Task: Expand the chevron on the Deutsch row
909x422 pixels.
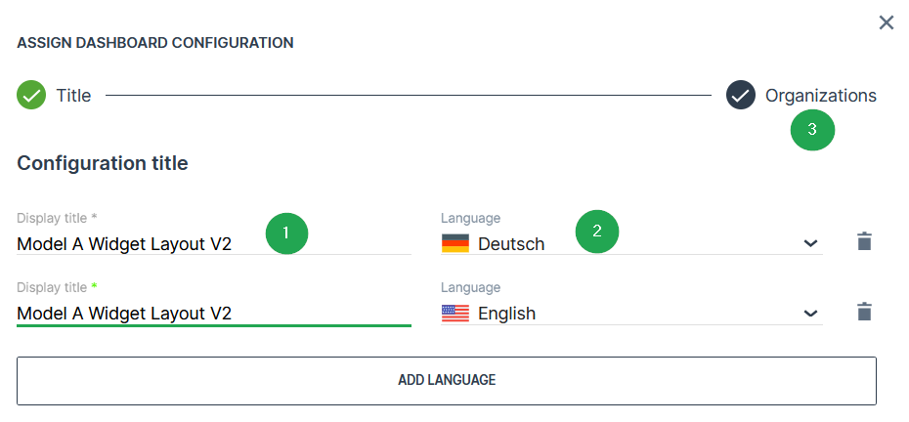Action: point(810,244)
